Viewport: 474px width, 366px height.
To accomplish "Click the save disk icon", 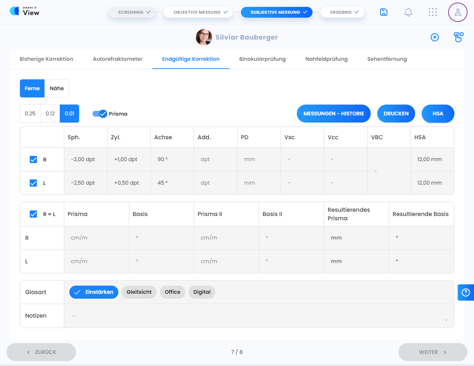I will point(383,12).
